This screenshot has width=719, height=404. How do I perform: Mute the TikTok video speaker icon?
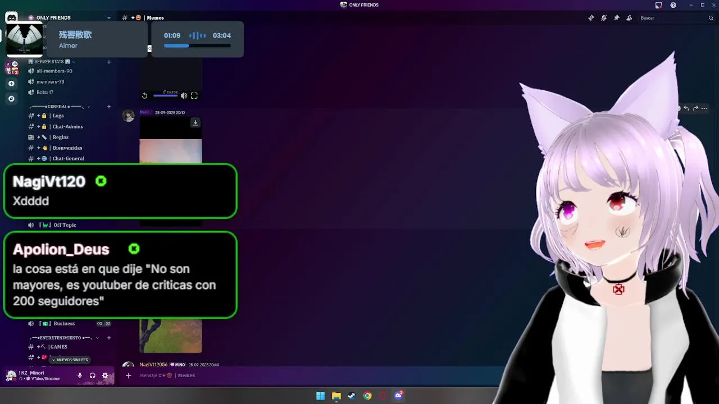(x=184, y=96)
